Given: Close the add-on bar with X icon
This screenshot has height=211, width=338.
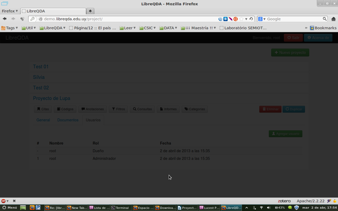Looking at the screenshot, I should [x=14, y=201].
